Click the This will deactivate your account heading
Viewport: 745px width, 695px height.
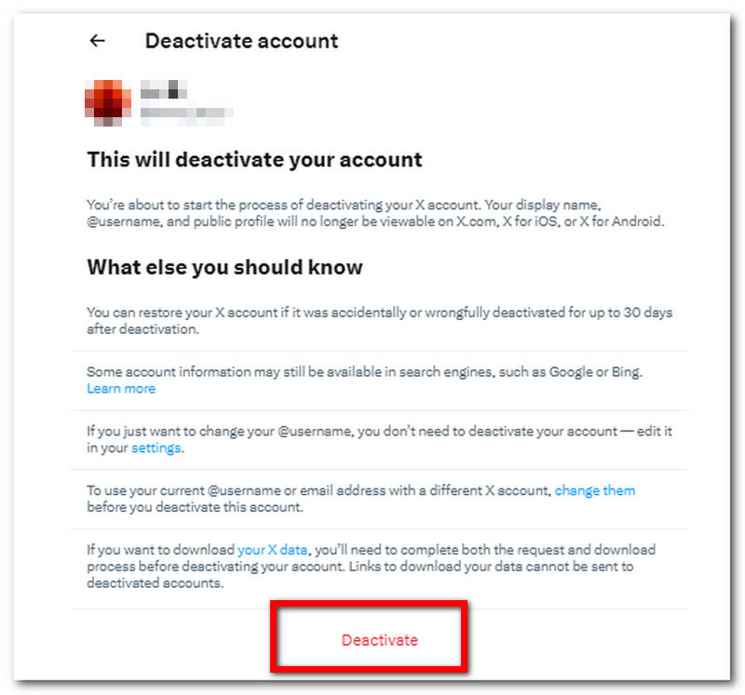tap(254, 160)
